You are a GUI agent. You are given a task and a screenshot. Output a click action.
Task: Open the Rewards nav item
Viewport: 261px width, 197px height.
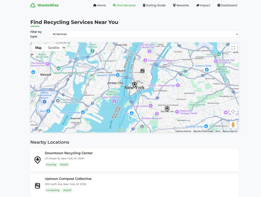tap(181, 5)
